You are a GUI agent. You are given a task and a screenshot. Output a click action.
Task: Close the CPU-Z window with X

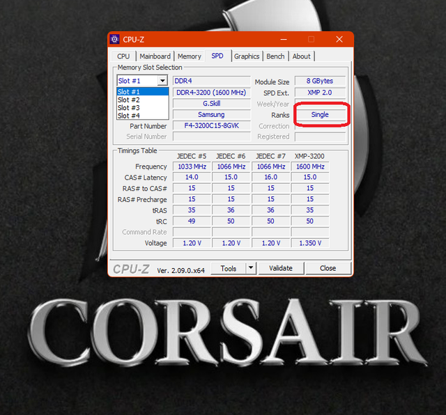pyautogui.click(x=339, y=39)
